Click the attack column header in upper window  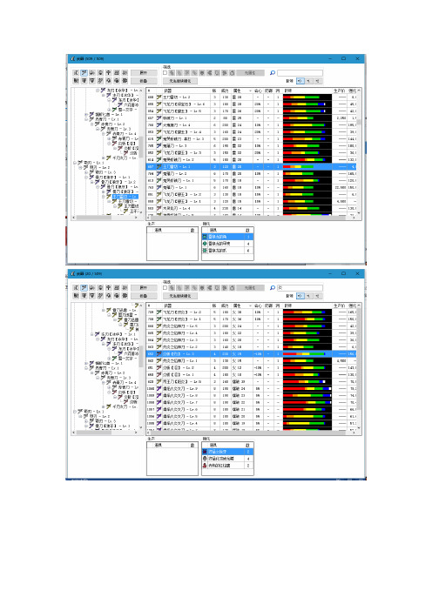(225, 91)
